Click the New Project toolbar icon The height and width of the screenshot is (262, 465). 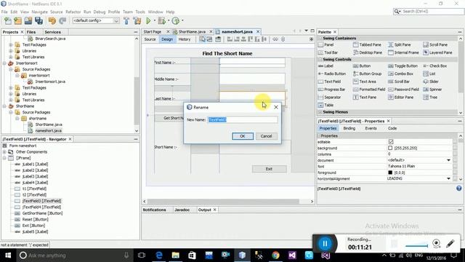pos(17,21)
